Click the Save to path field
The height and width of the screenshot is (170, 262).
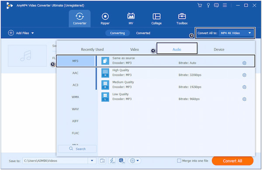55,161
